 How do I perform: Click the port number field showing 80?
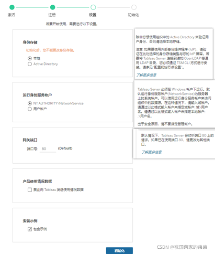coord(48,149)
